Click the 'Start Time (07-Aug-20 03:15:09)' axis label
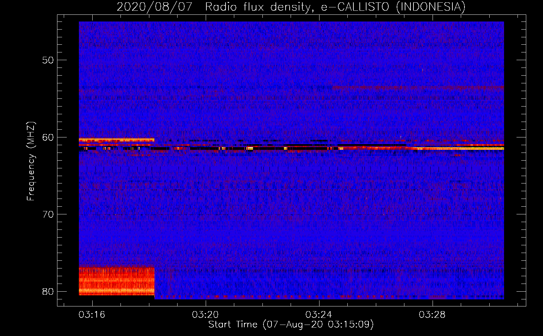 click(x=291, y=325)
